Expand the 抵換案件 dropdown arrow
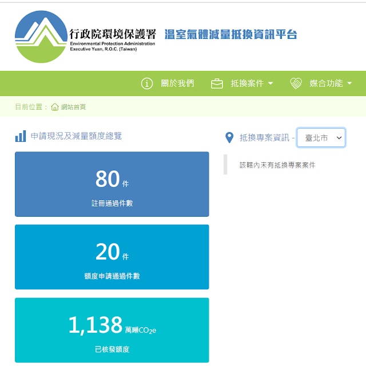Image resolution: width=366 pixels, height=366 pixels. (270, 83)
